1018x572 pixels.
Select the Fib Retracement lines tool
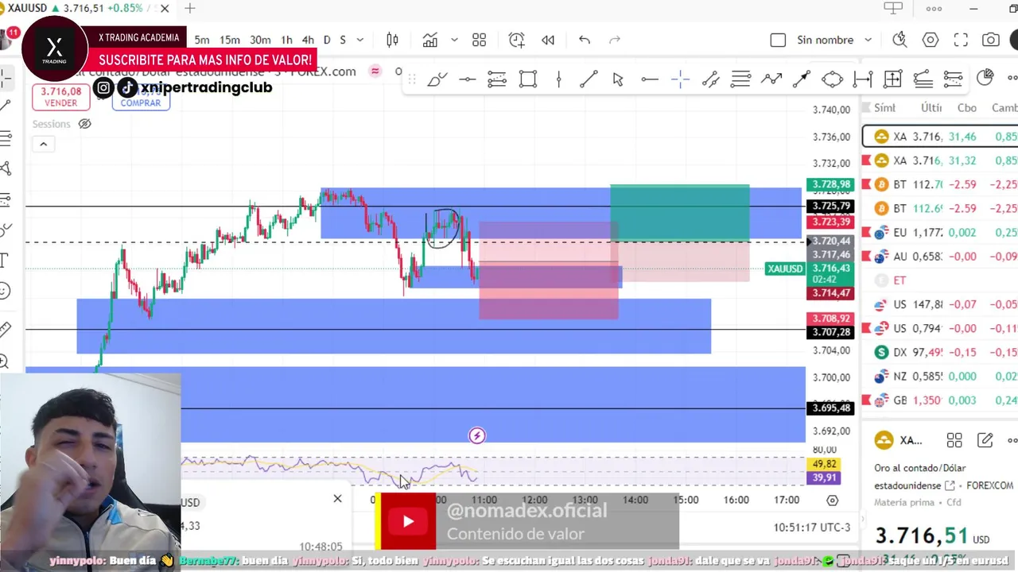(740, 79)
